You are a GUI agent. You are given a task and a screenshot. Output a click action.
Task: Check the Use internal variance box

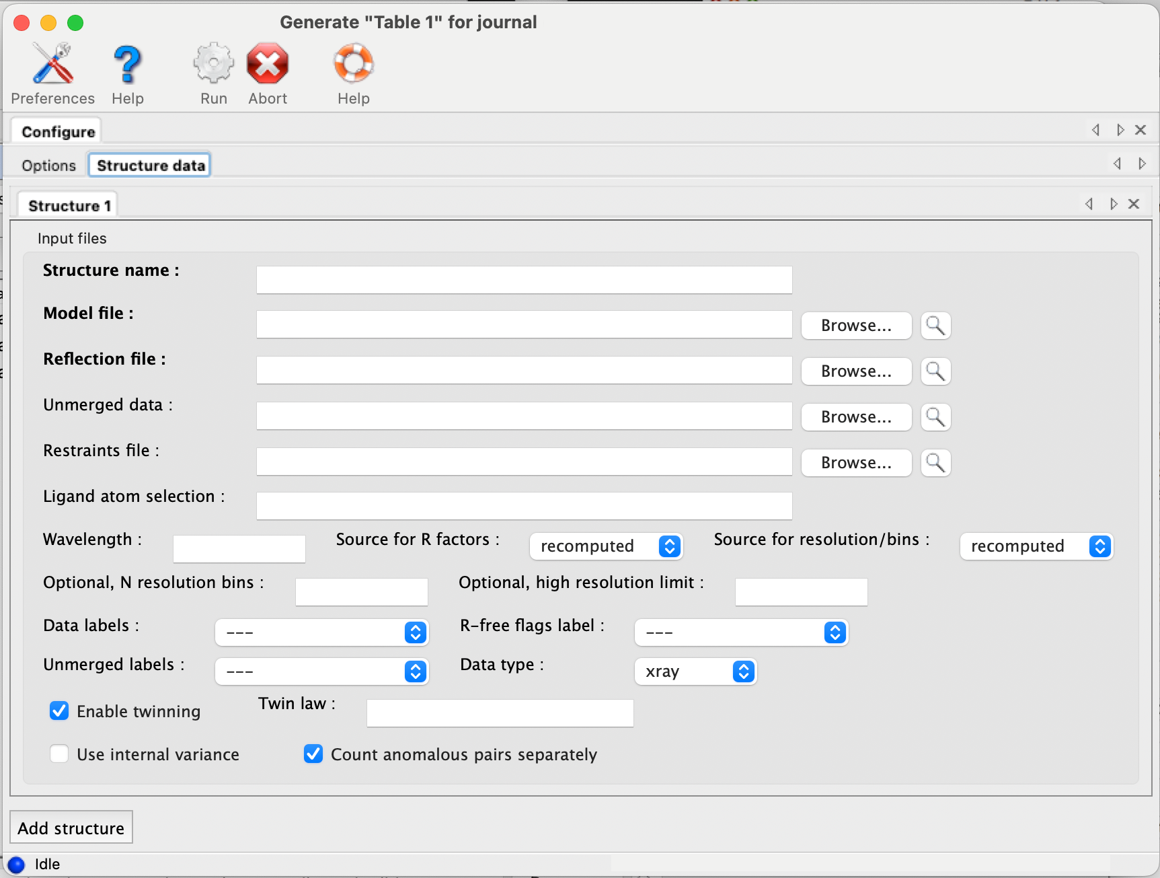click(x=59, y=754)
